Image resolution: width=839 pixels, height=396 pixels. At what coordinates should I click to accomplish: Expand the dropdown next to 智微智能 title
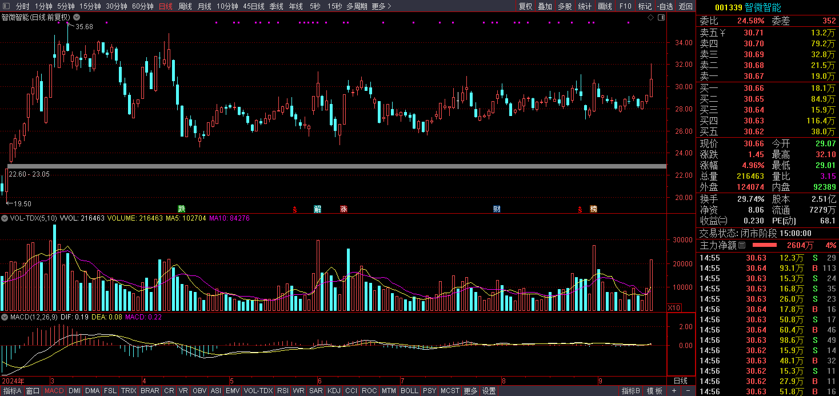pos(77,17)
